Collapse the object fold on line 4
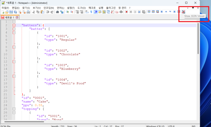The image size is (211, 127). click(14, 33)
